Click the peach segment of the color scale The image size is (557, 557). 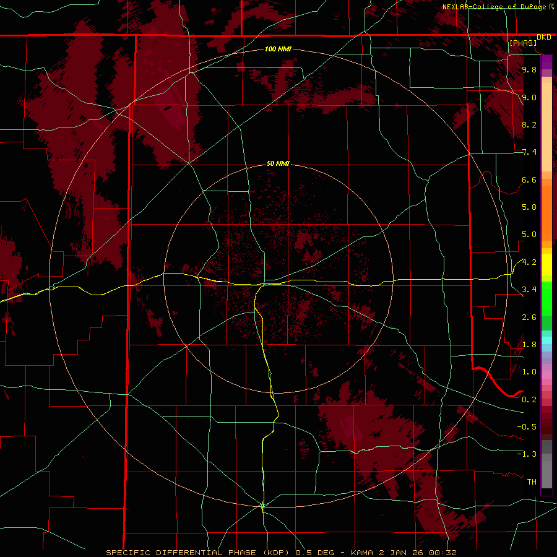point(546,127)
